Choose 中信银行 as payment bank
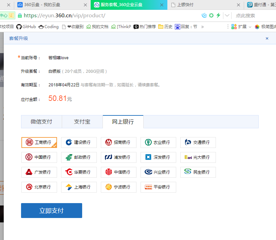This screenshot has width=276, height=240. [x=118, y=172]
